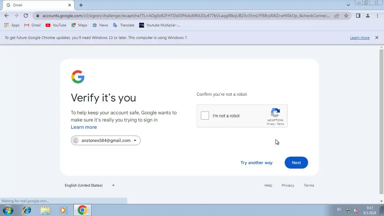
Task: Click the reCAPTCHA logo
Action: [x=275, y=113]
